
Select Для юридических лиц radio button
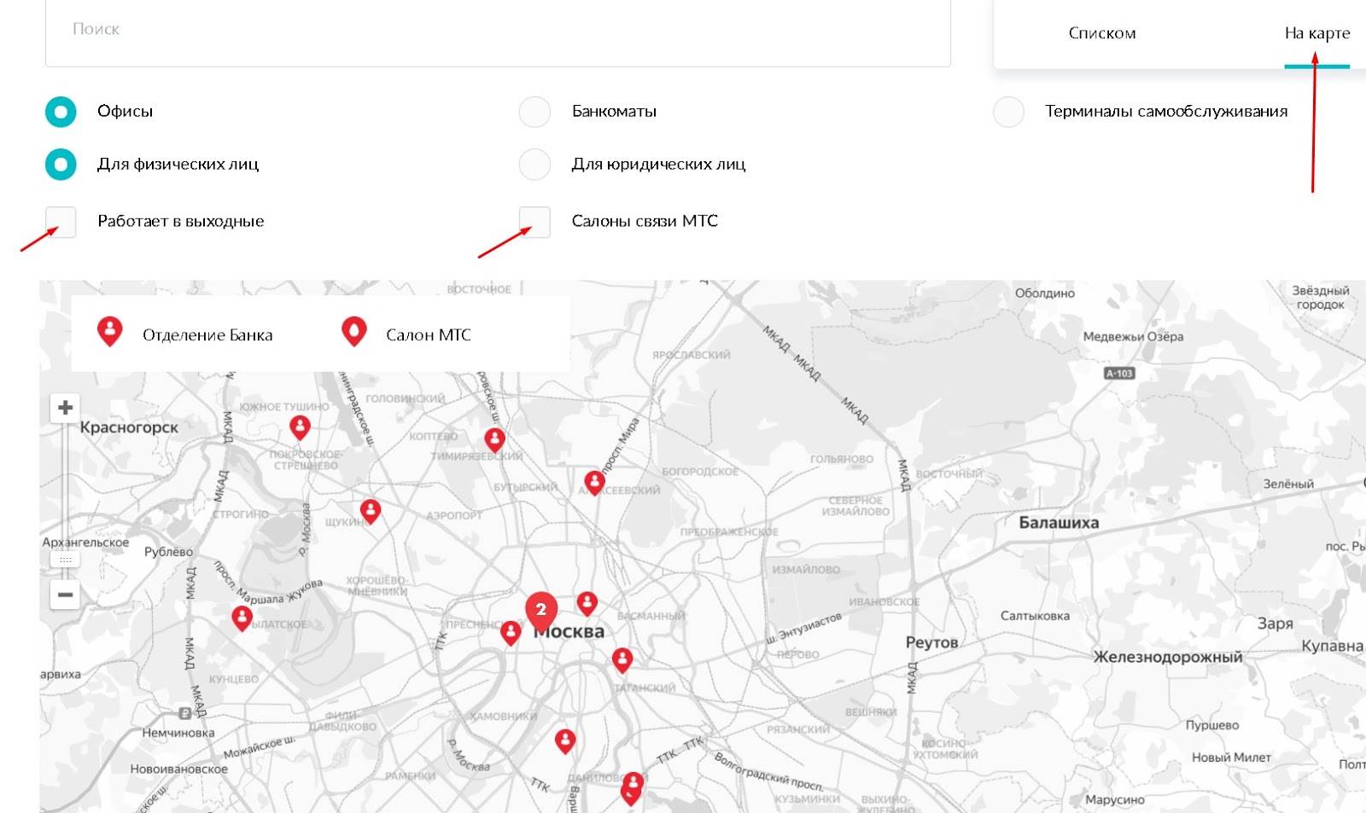point(535,165)
